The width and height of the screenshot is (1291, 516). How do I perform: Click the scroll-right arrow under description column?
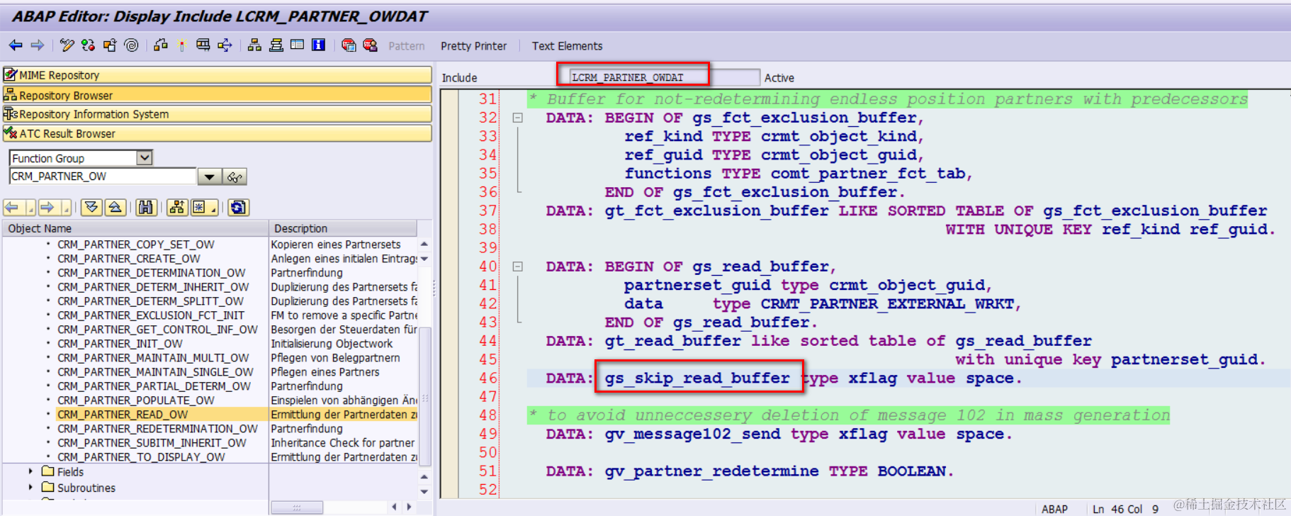pos(409,507)
